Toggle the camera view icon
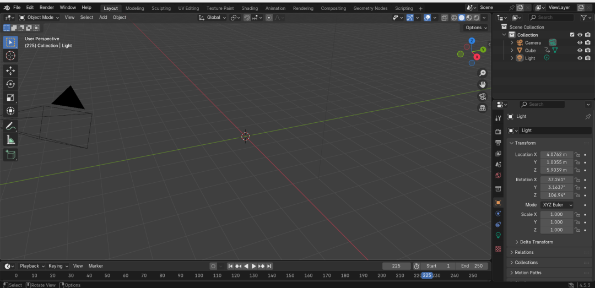Viewport: 595px width, 288px height. coord(482,96)
